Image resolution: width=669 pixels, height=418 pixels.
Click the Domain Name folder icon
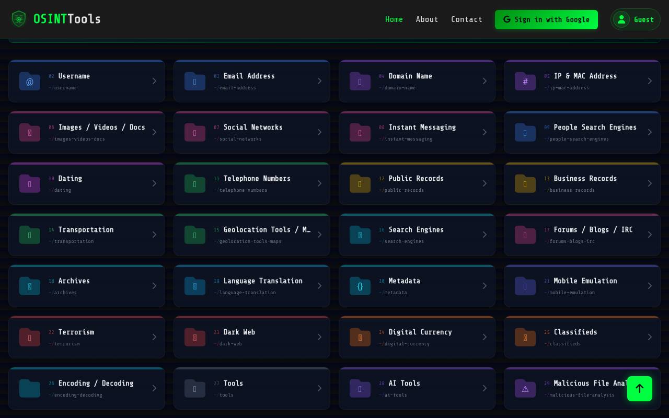click(360, 81)
